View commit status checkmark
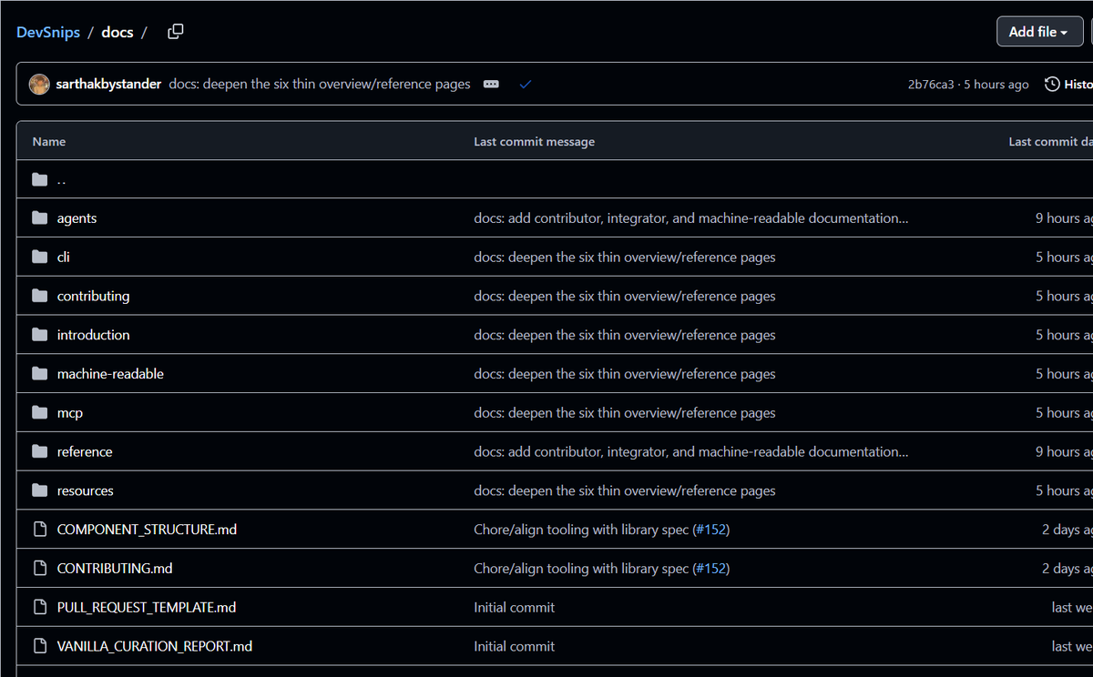1093x677 pixels. tap(526, 84)
